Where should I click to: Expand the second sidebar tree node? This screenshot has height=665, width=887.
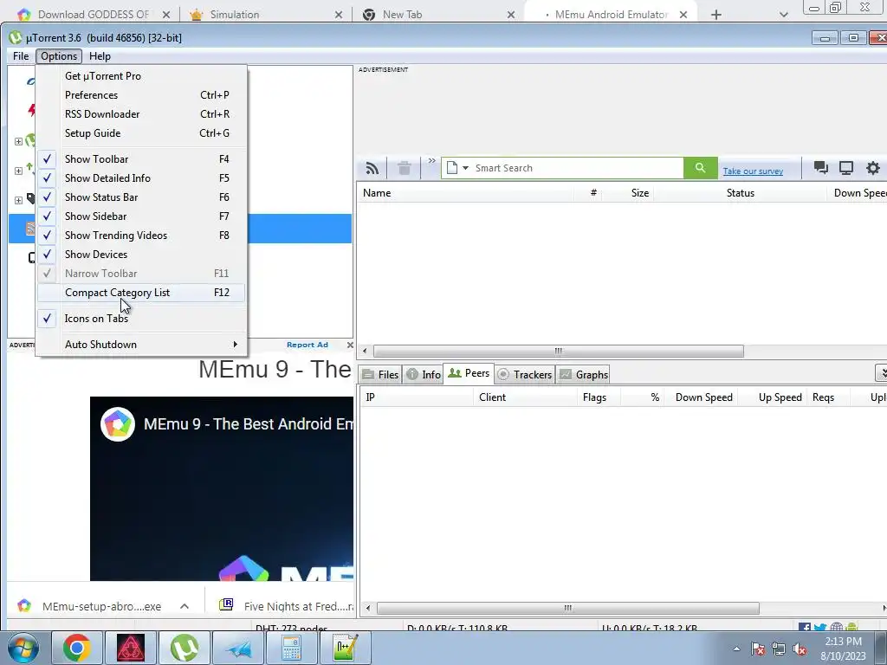[x=19, y=171]
